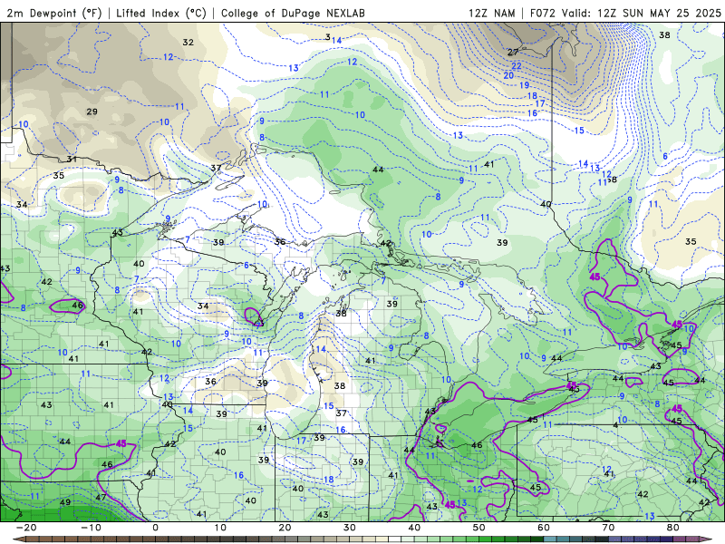Click the 80 label on the color scale
This screenshot has width=725, height=544.
(x=673, y=528)
